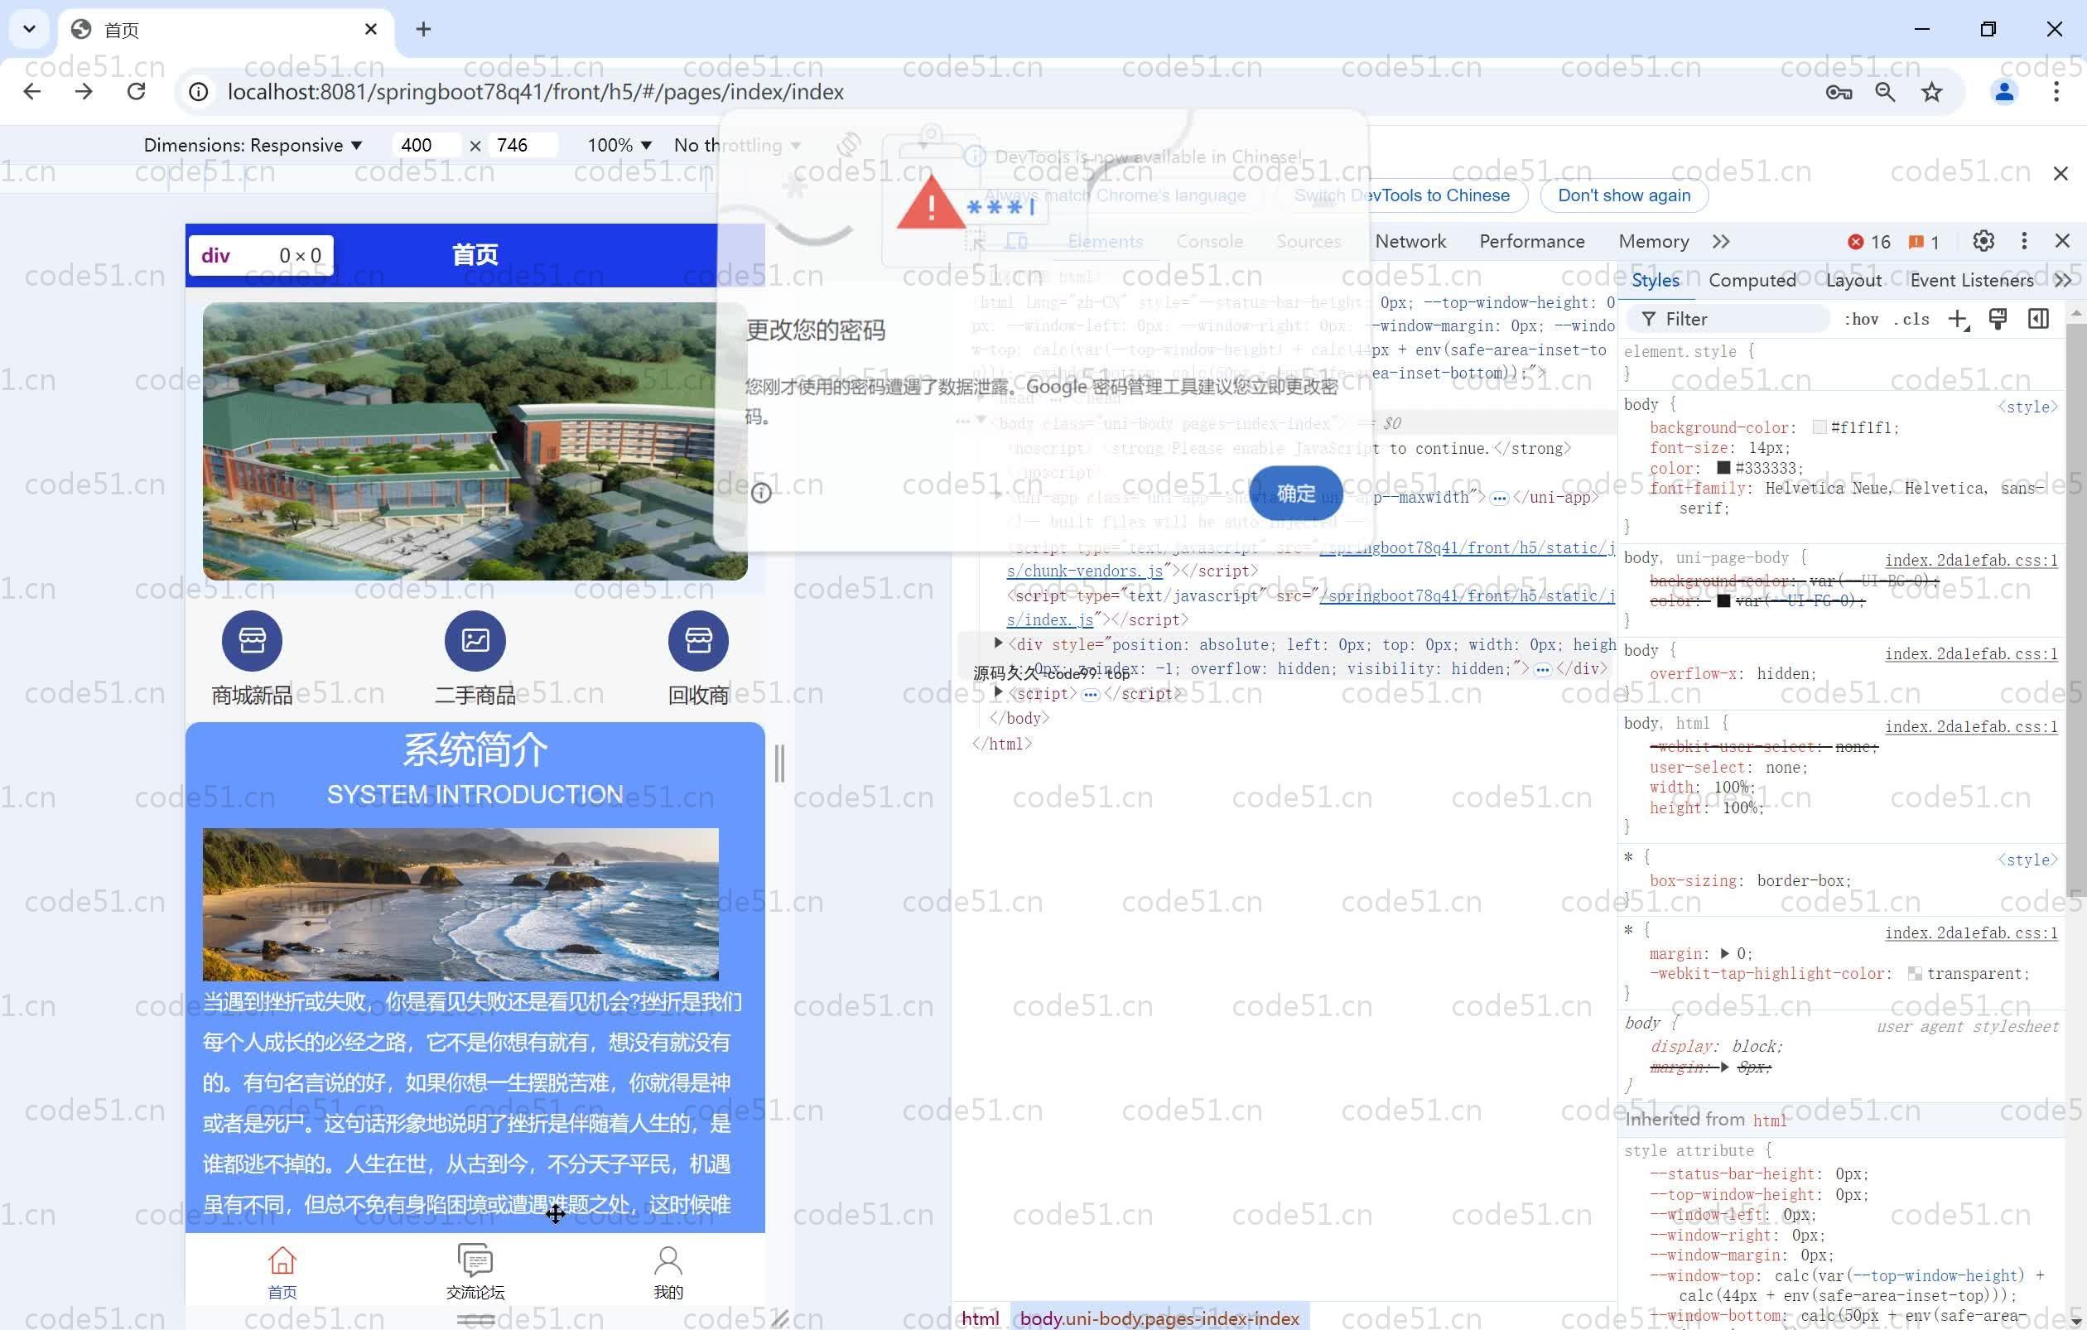The image size is (2087, 1330).
Task: Open DevTools customize three-dot menu
Action: click(2024, 241)
